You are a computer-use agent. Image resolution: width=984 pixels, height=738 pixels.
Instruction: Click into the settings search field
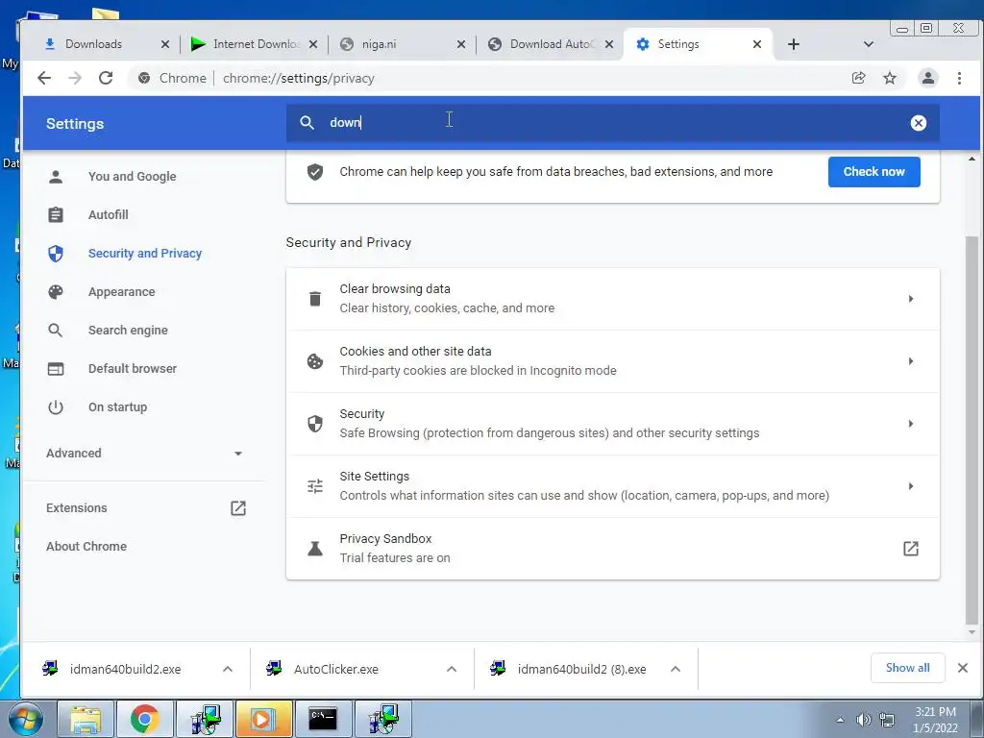612,122
